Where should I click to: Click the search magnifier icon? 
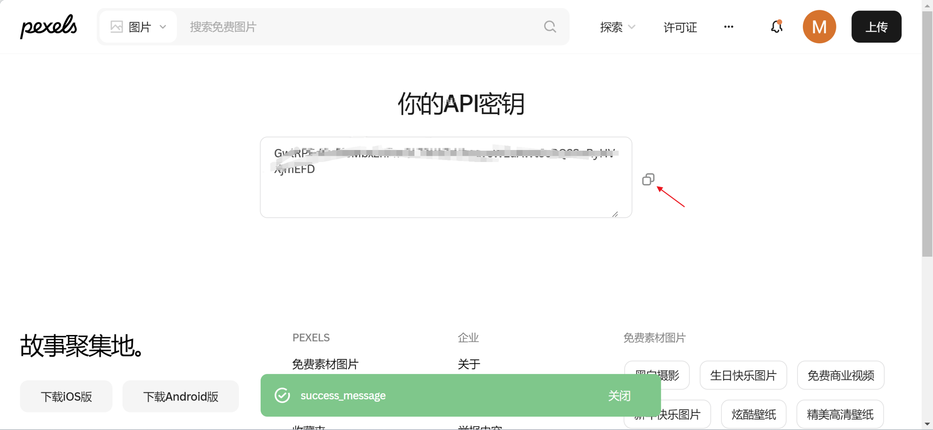550,27
